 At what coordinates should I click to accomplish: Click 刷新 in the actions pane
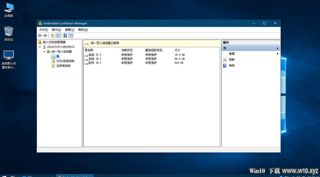pos(232,60)
